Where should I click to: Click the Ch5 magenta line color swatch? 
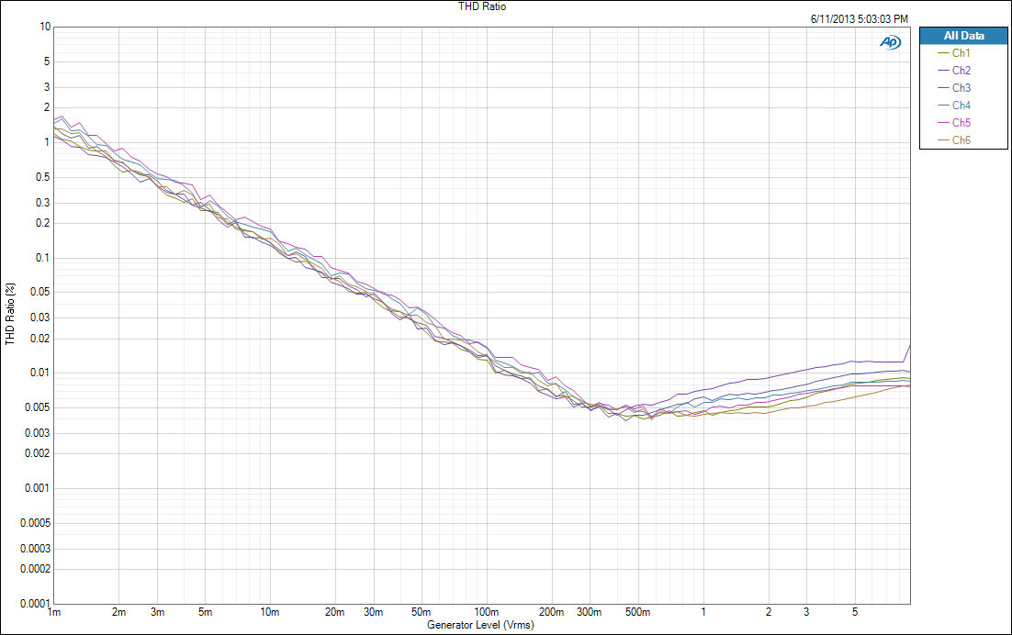click(943, 123)
